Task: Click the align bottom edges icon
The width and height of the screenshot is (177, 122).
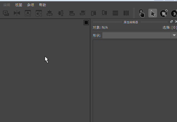Action: click(104, 13)
